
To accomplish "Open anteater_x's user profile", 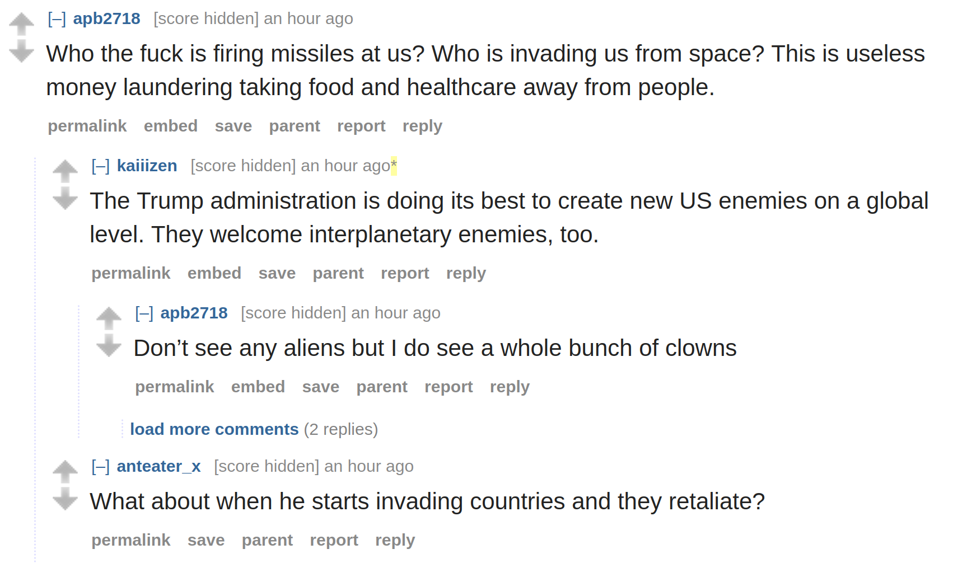I will [159, 466].
